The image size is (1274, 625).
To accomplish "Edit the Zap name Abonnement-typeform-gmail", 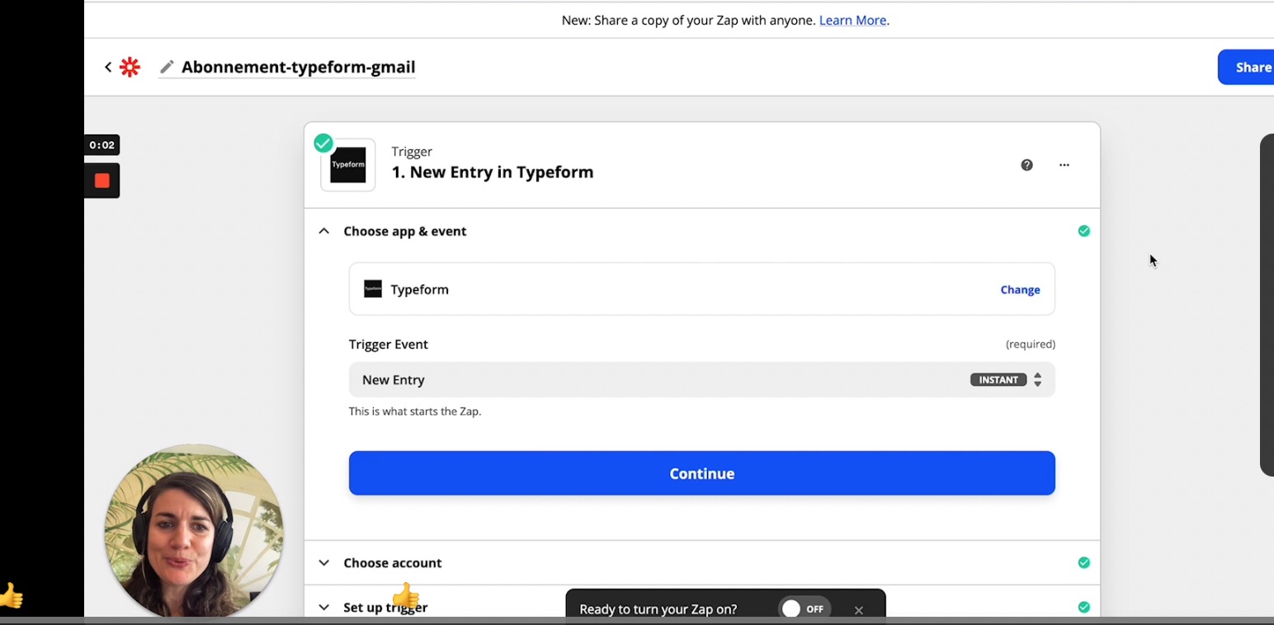I will click(298, 67).
